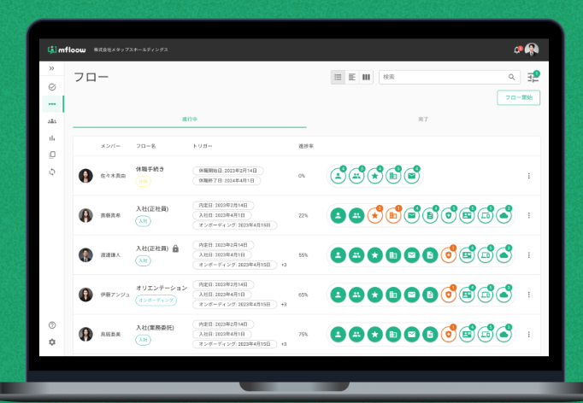Select the 進行中 tab
The height and width of the screenshot is (403, 583).
[x=190, y=119]
